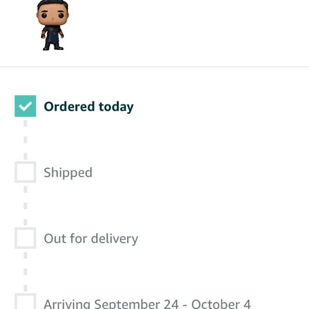This screenshot has width=309, height=309.
Task: Click the dash directly under the teal checked box
Action: pos(25,124)
